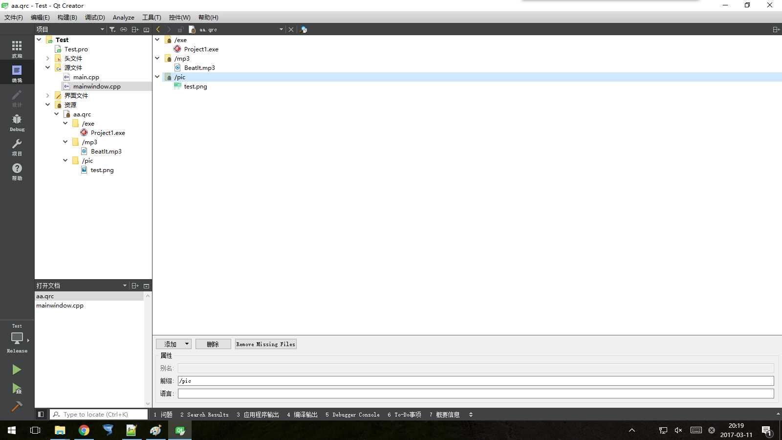
Task: Open the Welcome (欢迎) mode
Action: tap(17, 49)
